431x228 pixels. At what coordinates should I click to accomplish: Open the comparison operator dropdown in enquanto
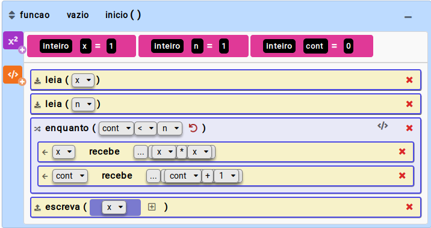click(x=146, y=128)
